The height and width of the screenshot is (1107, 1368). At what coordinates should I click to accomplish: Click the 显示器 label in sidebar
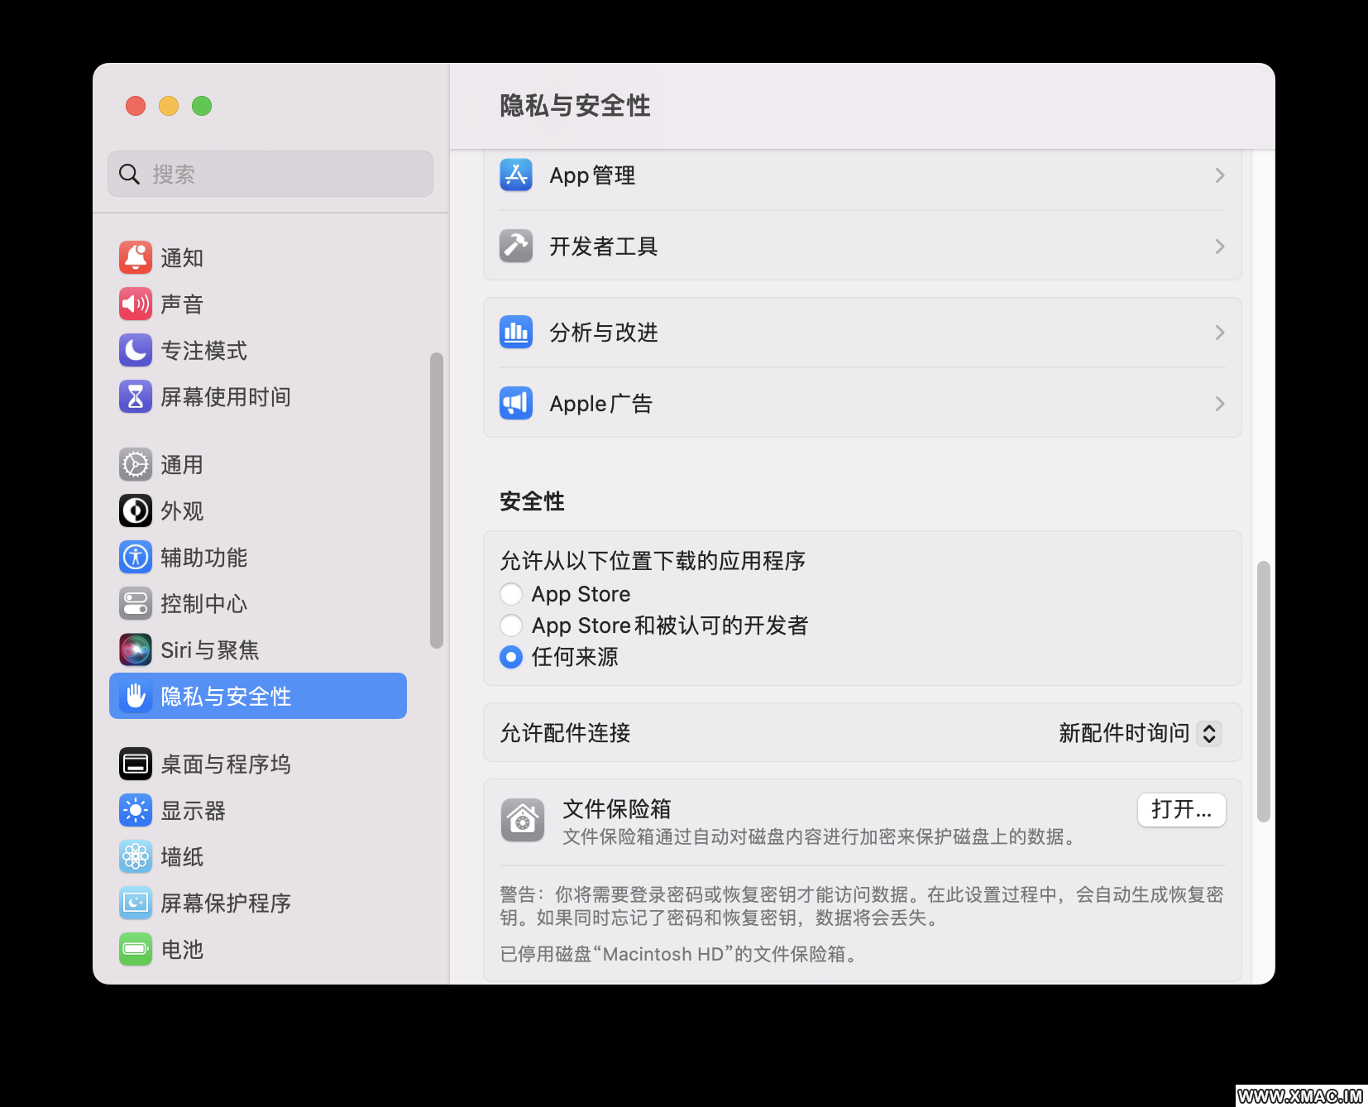click(x=193, y=811)
